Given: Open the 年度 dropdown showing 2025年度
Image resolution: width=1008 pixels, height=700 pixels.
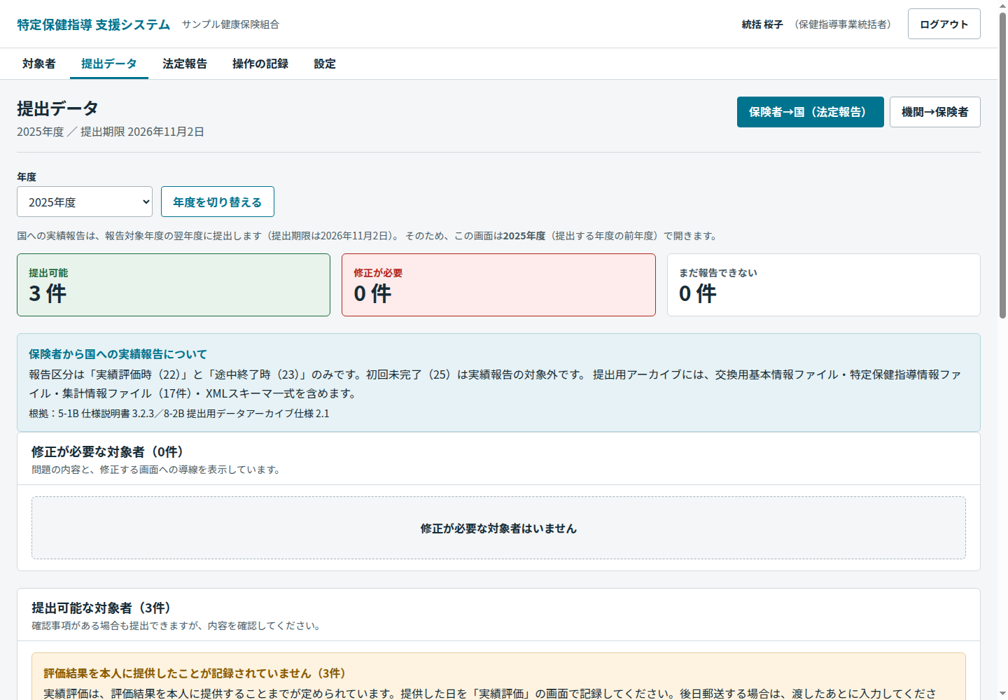Looking at the screenshot, I should click(x=85, y=202).
